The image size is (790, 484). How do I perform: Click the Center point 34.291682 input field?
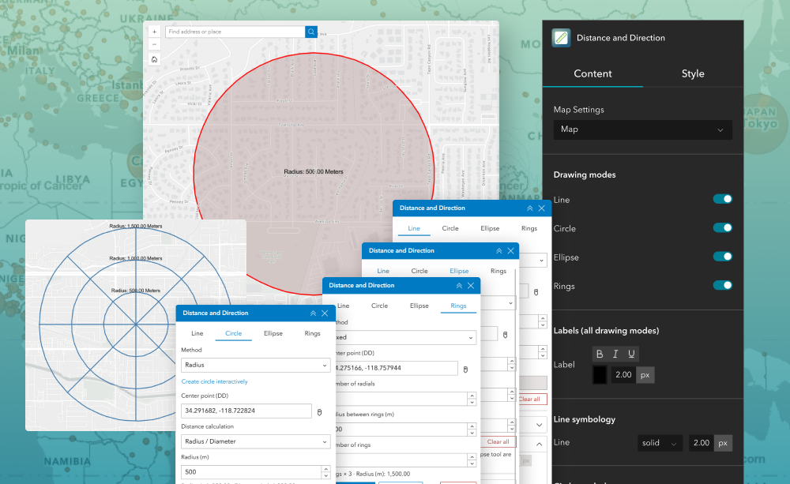tap(246, 411)
